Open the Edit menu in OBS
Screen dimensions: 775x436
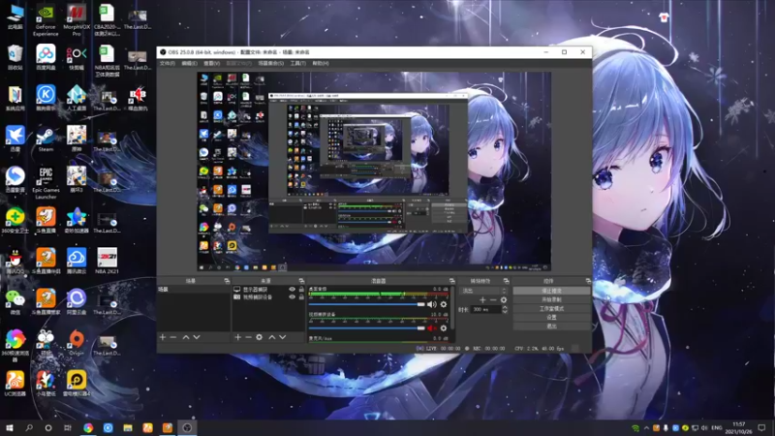click(x=189, y=63)
